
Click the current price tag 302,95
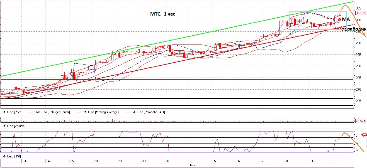click(360, 13)
